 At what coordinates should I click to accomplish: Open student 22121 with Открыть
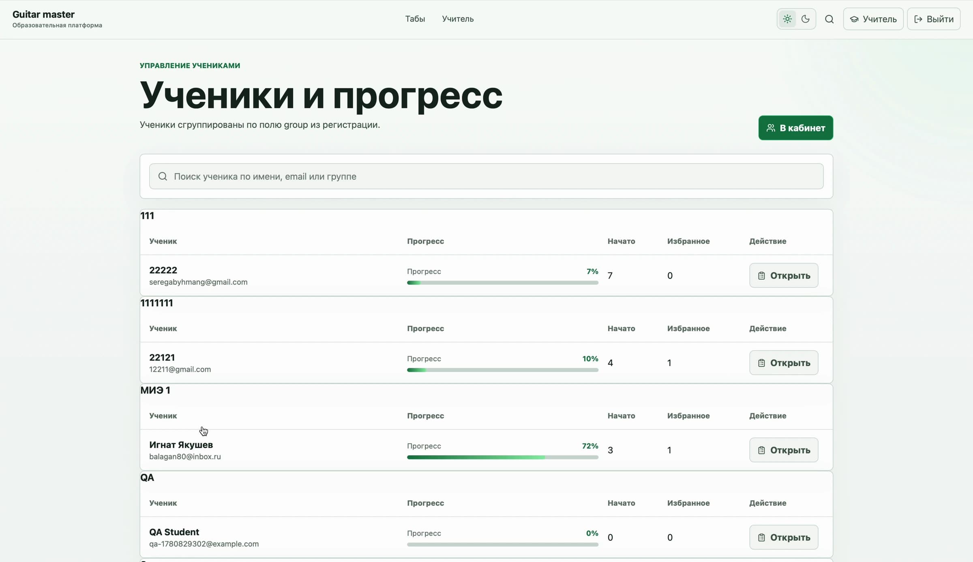[x=784, y=363]
